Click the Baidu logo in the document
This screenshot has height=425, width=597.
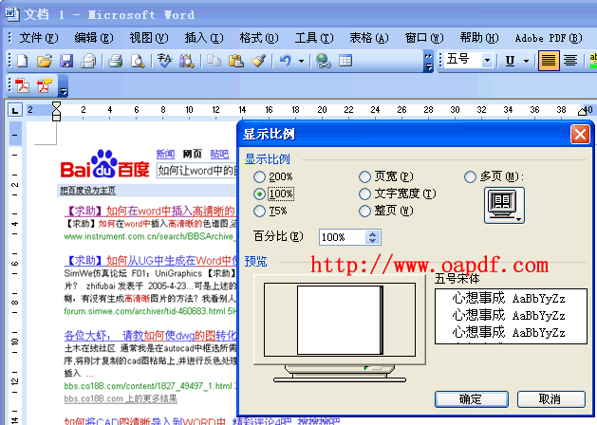tap(104, 164)
